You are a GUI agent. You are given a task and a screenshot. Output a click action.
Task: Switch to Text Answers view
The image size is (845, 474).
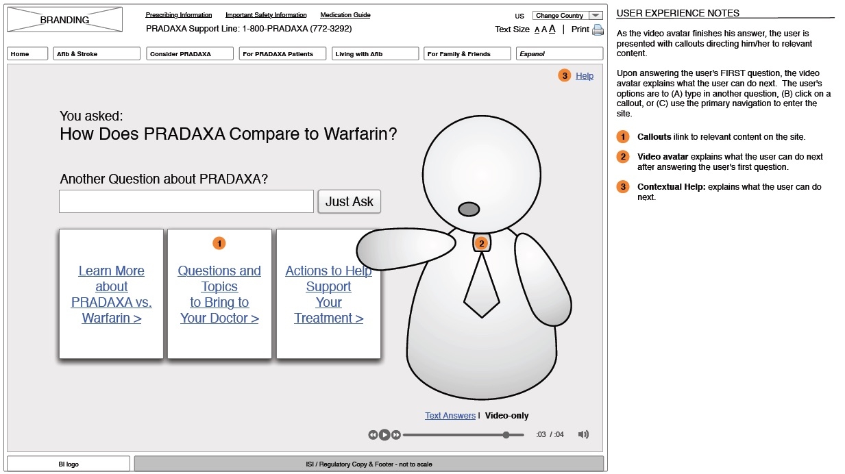coord(450,415)
